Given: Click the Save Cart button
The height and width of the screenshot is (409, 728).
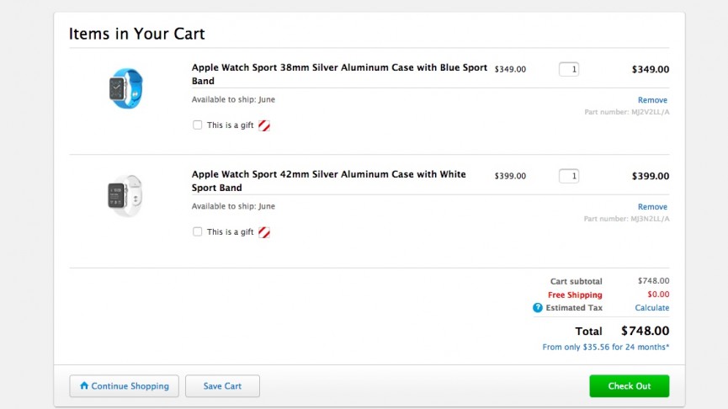Looking at the screenshot, I should point(222,385).
